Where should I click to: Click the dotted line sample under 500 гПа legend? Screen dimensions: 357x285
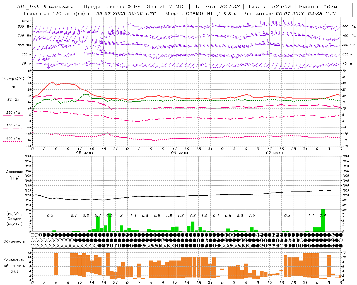click(12, 141)
